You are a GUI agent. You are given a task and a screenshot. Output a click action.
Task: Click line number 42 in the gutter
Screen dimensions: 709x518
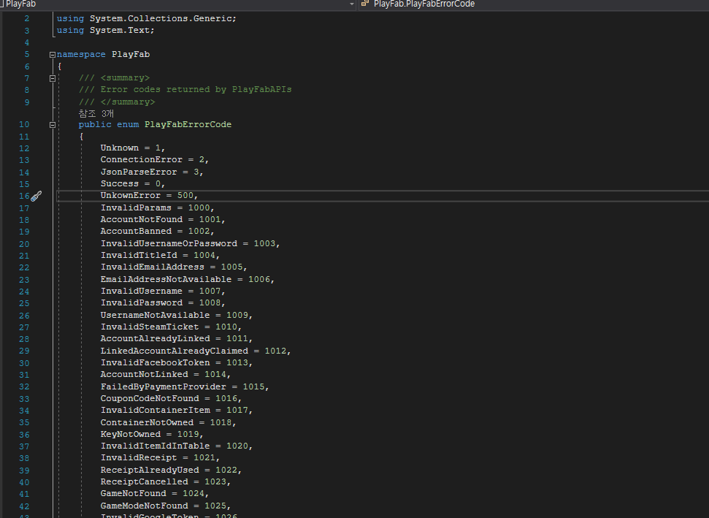coord(24,506)
